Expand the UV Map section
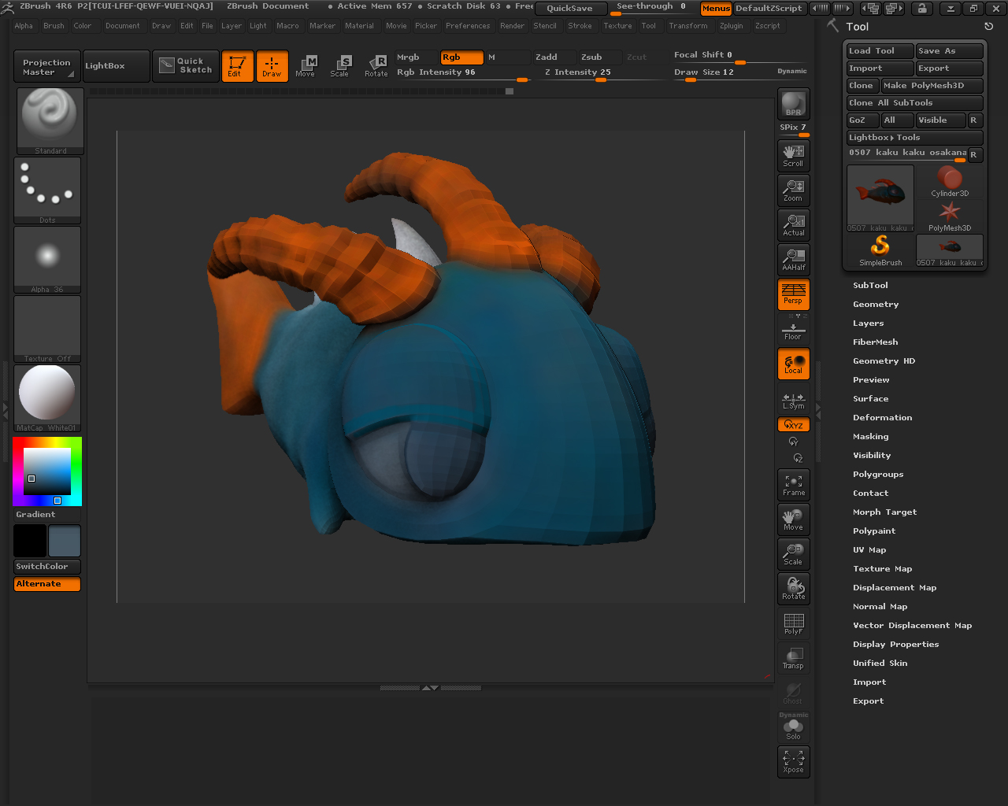 pos(869,550)
